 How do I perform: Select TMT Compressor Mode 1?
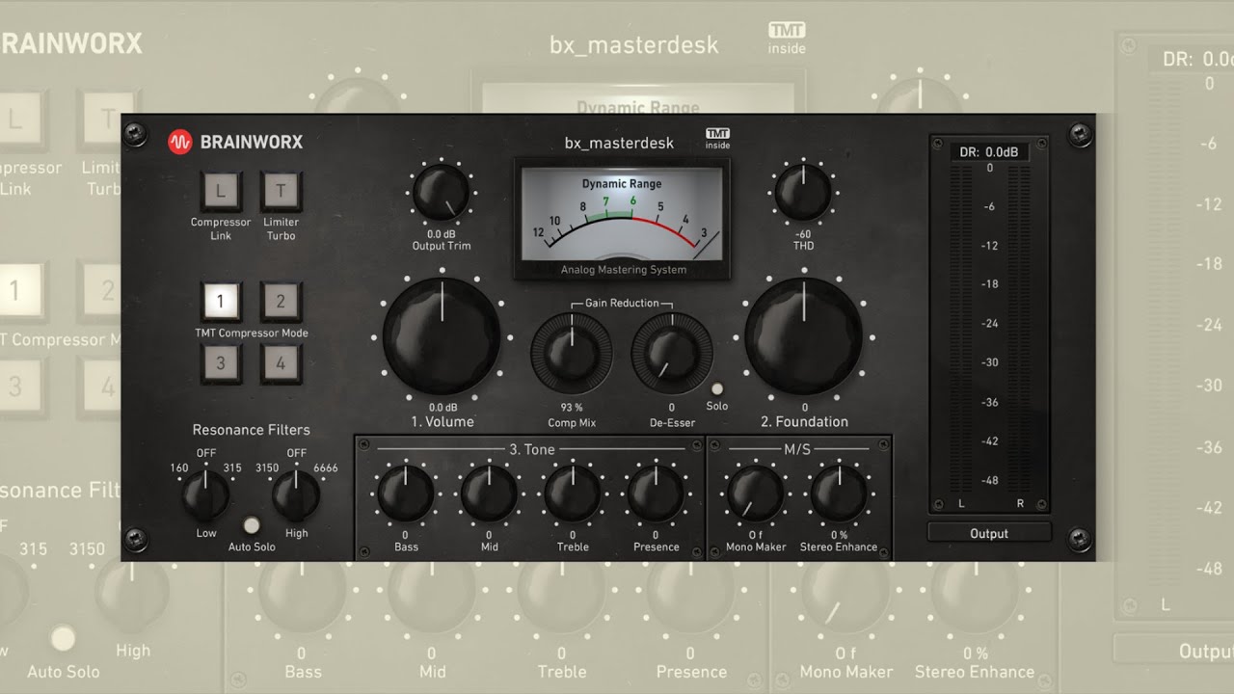click(221, 302)
